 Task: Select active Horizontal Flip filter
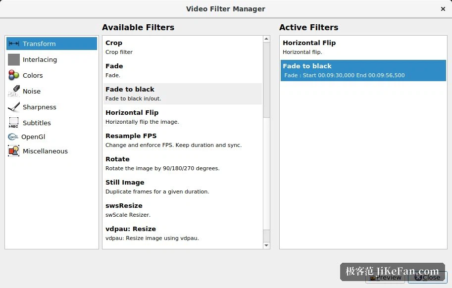[x=363, y=48]
